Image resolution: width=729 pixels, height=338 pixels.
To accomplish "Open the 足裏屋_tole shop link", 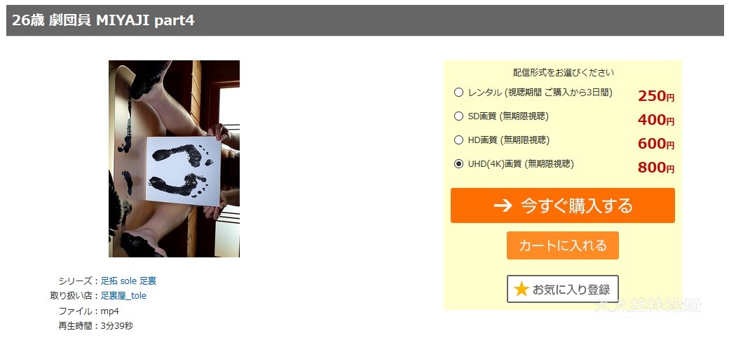I will pyautogui.click(x=123, y=296).
